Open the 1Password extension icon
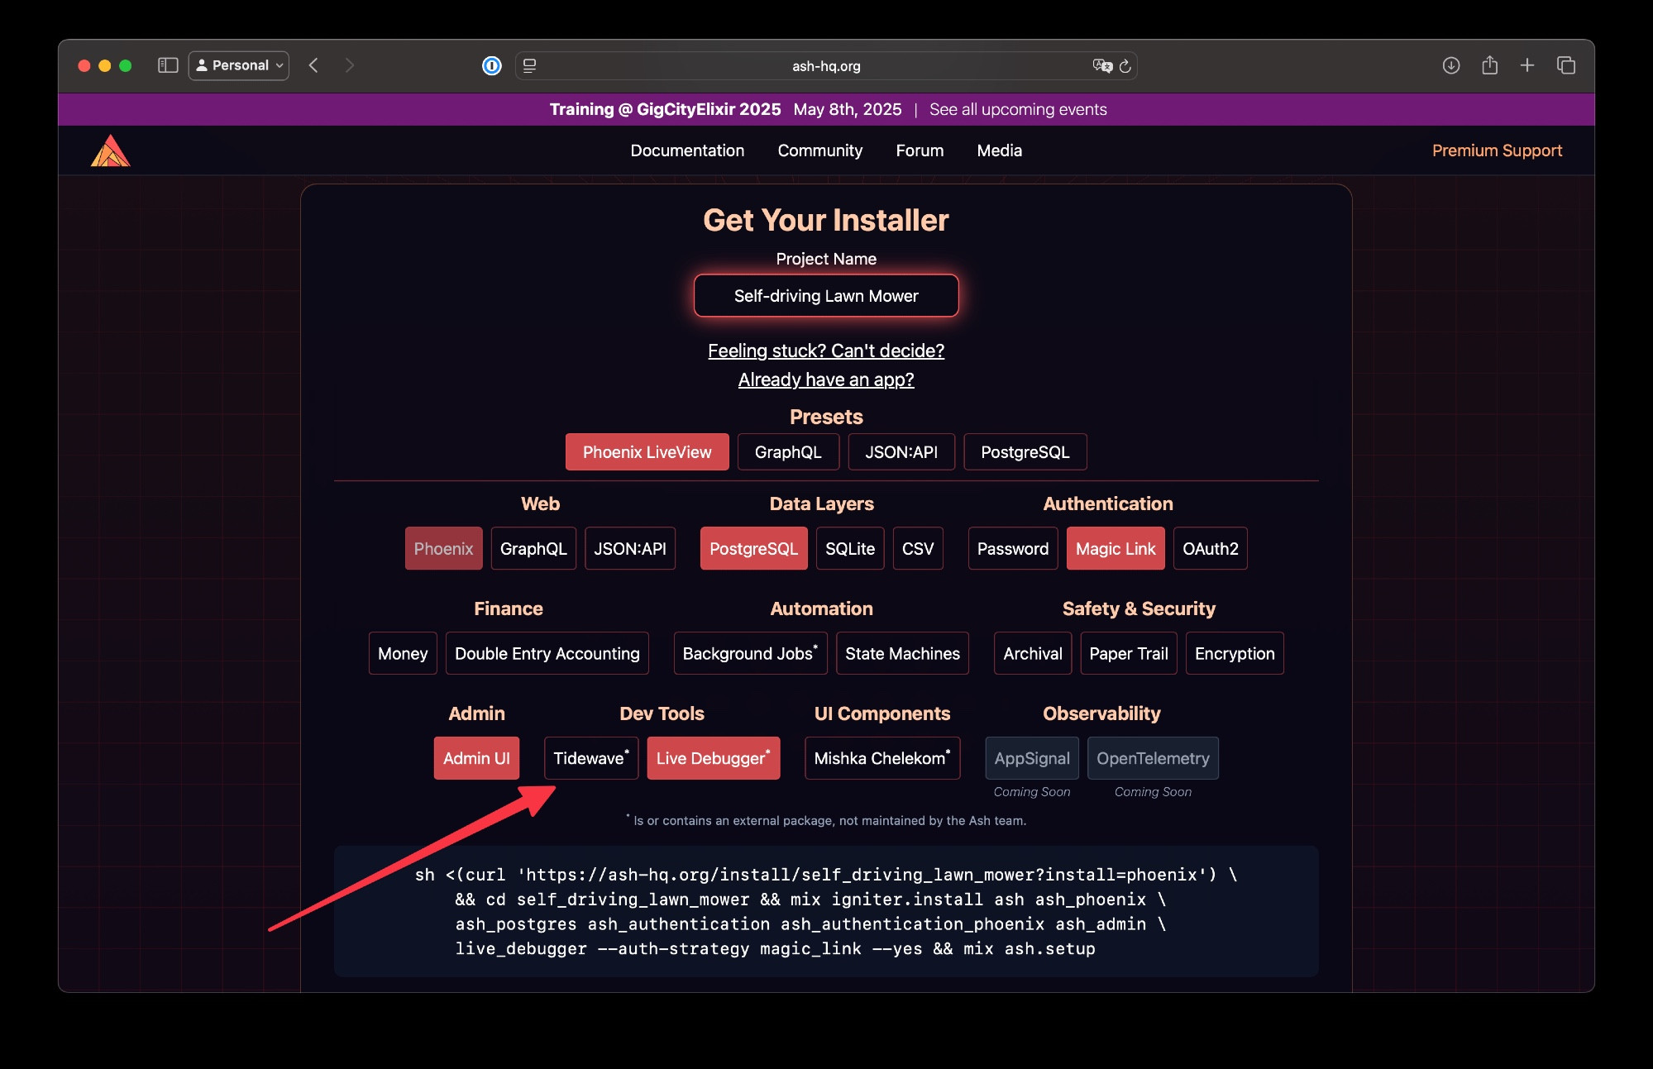 492,65
